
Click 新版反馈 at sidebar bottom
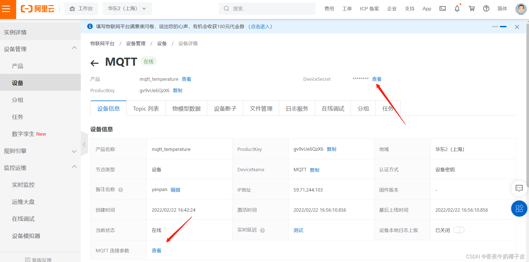coord(38,259)
